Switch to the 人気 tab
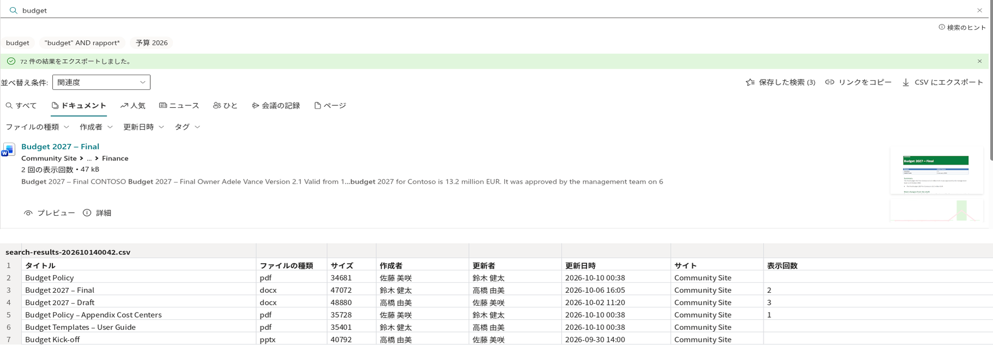 [133, 106]
